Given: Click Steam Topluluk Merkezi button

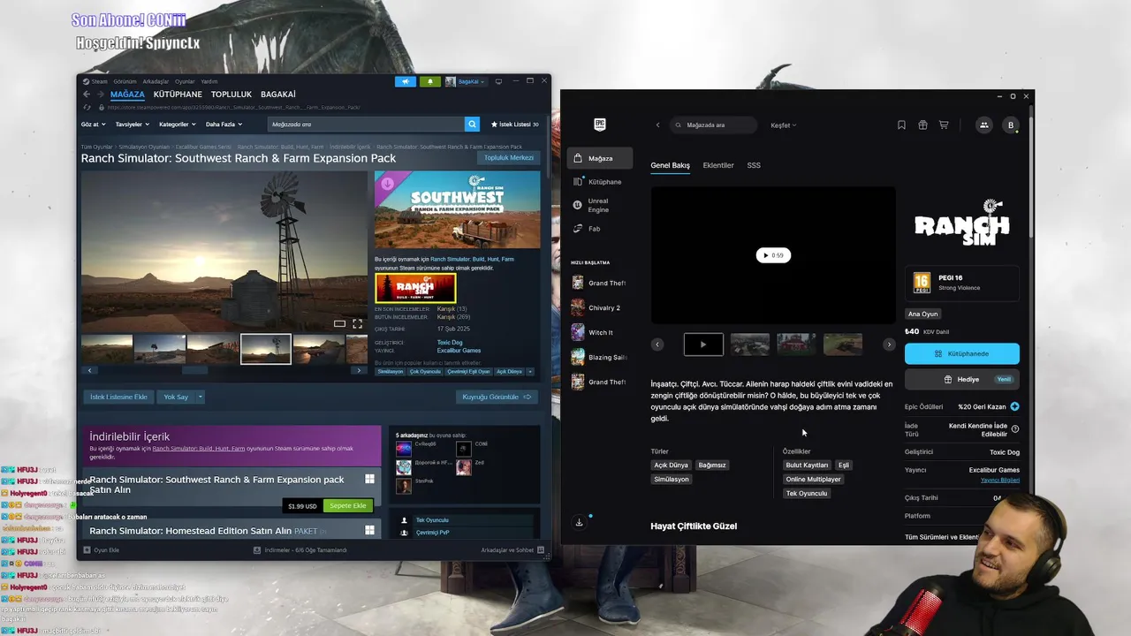Looking at the screenshot, I should (x=509, y=158).
